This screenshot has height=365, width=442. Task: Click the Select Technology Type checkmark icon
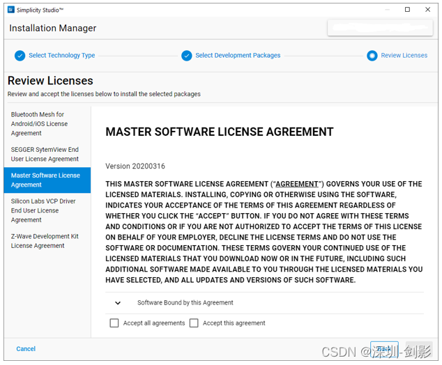(20, 56)
